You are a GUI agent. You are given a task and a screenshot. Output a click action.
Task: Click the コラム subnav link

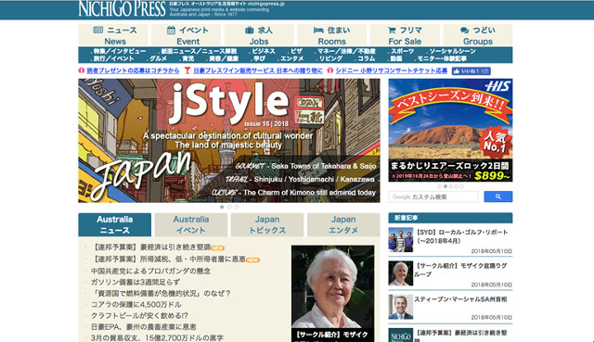(367, 58)
